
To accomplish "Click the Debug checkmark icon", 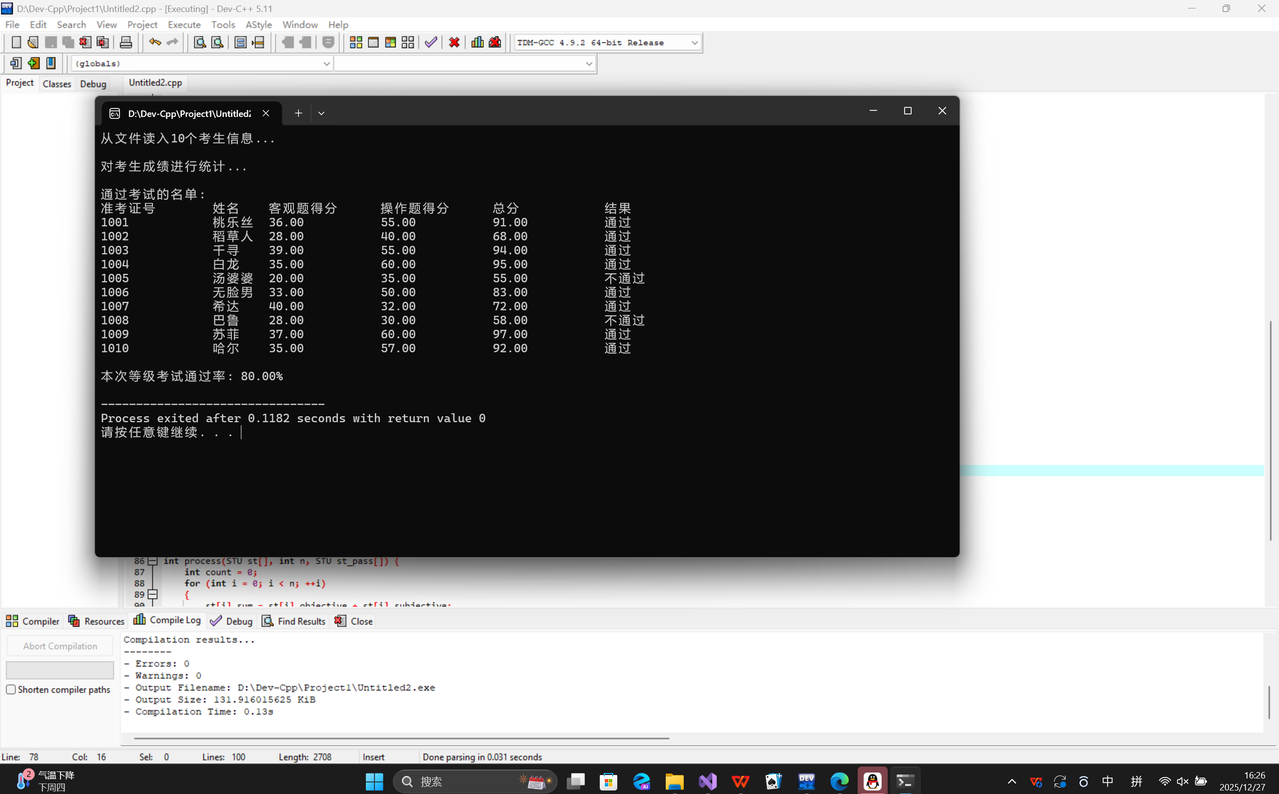I will coord(431,42).
